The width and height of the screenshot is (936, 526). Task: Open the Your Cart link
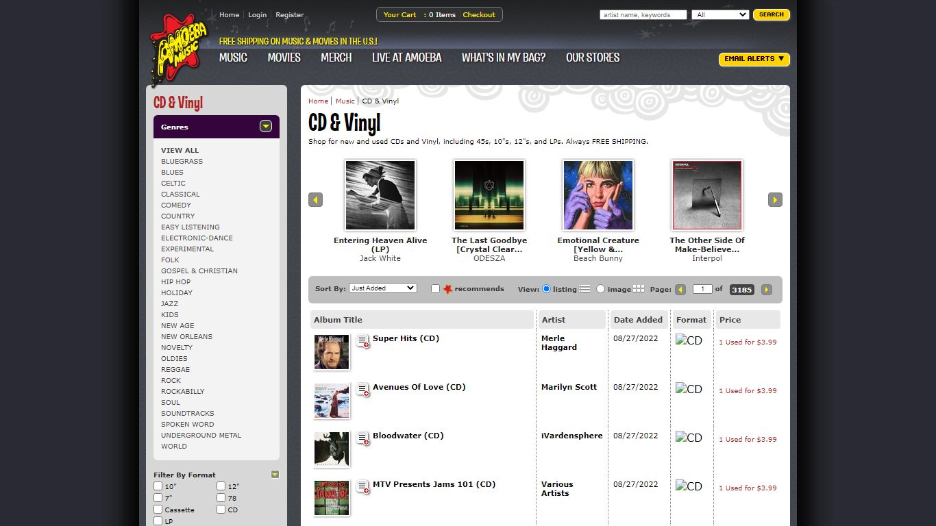pyautogui.click(x=400, y=14)
